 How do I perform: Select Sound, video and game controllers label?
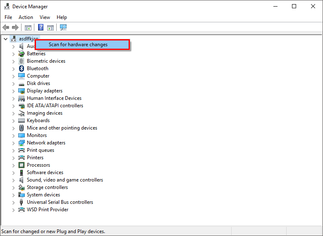(x=65, y=180)
